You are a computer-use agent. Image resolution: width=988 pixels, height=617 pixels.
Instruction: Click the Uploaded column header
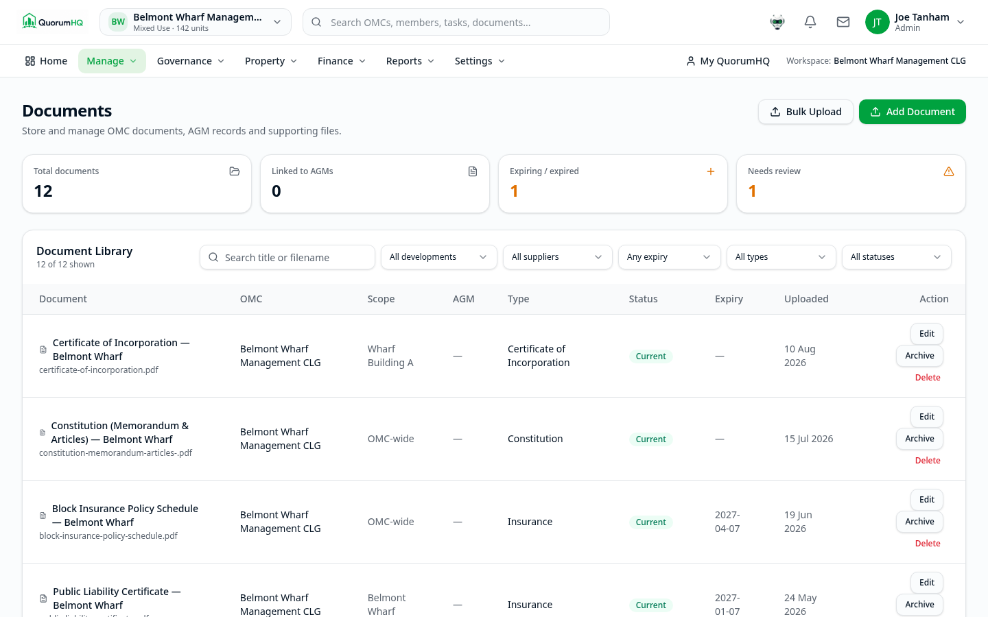click(x=806, y=299)
